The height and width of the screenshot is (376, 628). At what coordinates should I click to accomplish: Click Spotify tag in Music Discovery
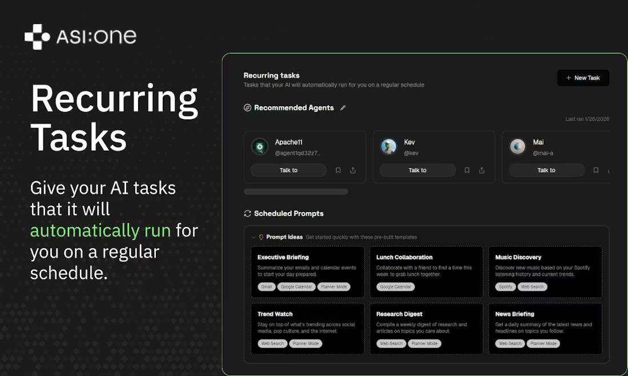505,287
